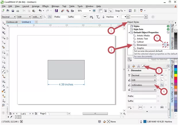This screenshot has width=178, height=125.
Task: Select the Rectangle tool in toolbox
Action: 3,52
